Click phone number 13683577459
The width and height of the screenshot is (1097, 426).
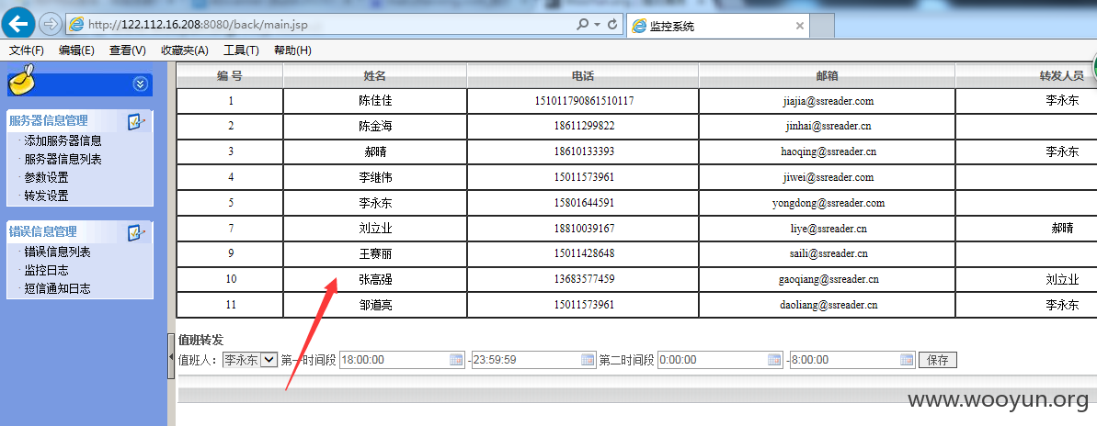[x=584, y=279]
